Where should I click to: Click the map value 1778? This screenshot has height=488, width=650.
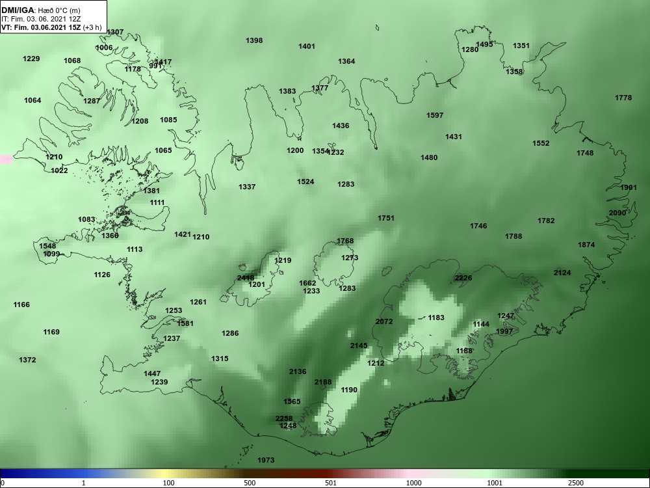[x=623, y=98]
